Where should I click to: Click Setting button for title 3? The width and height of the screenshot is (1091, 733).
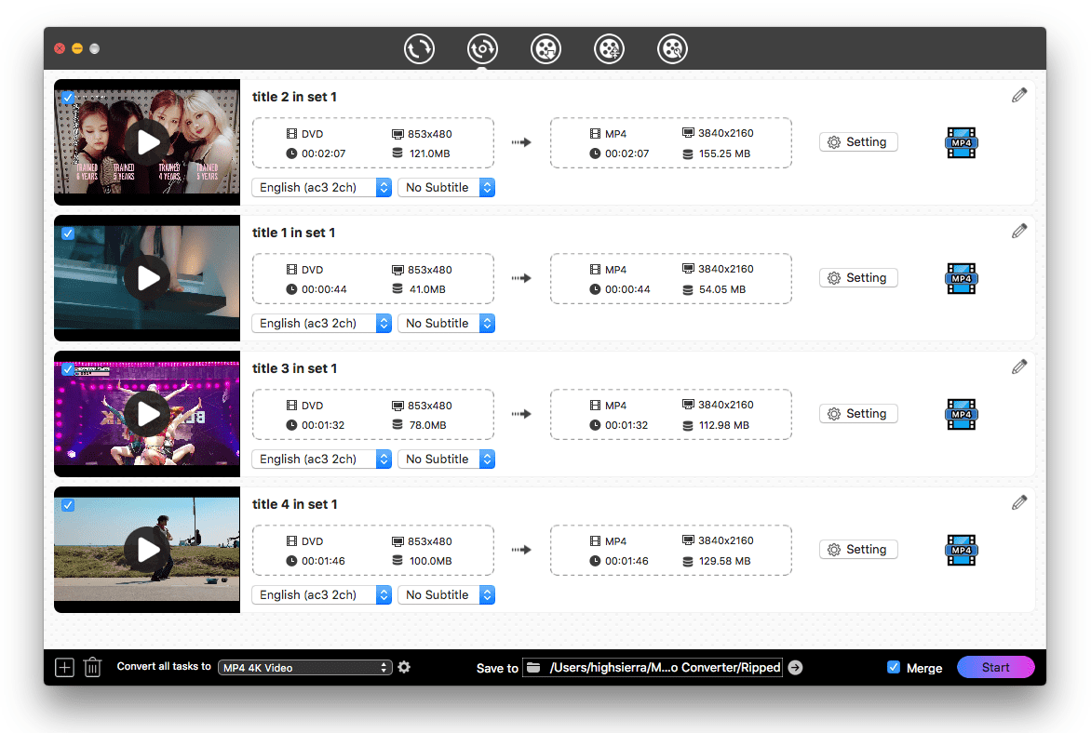[x=857, y=414]
